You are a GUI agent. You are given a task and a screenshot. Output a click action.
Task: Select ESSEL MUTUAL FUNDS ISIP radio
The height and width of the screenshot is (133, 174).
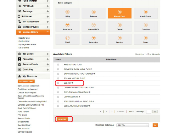(58, 106)
